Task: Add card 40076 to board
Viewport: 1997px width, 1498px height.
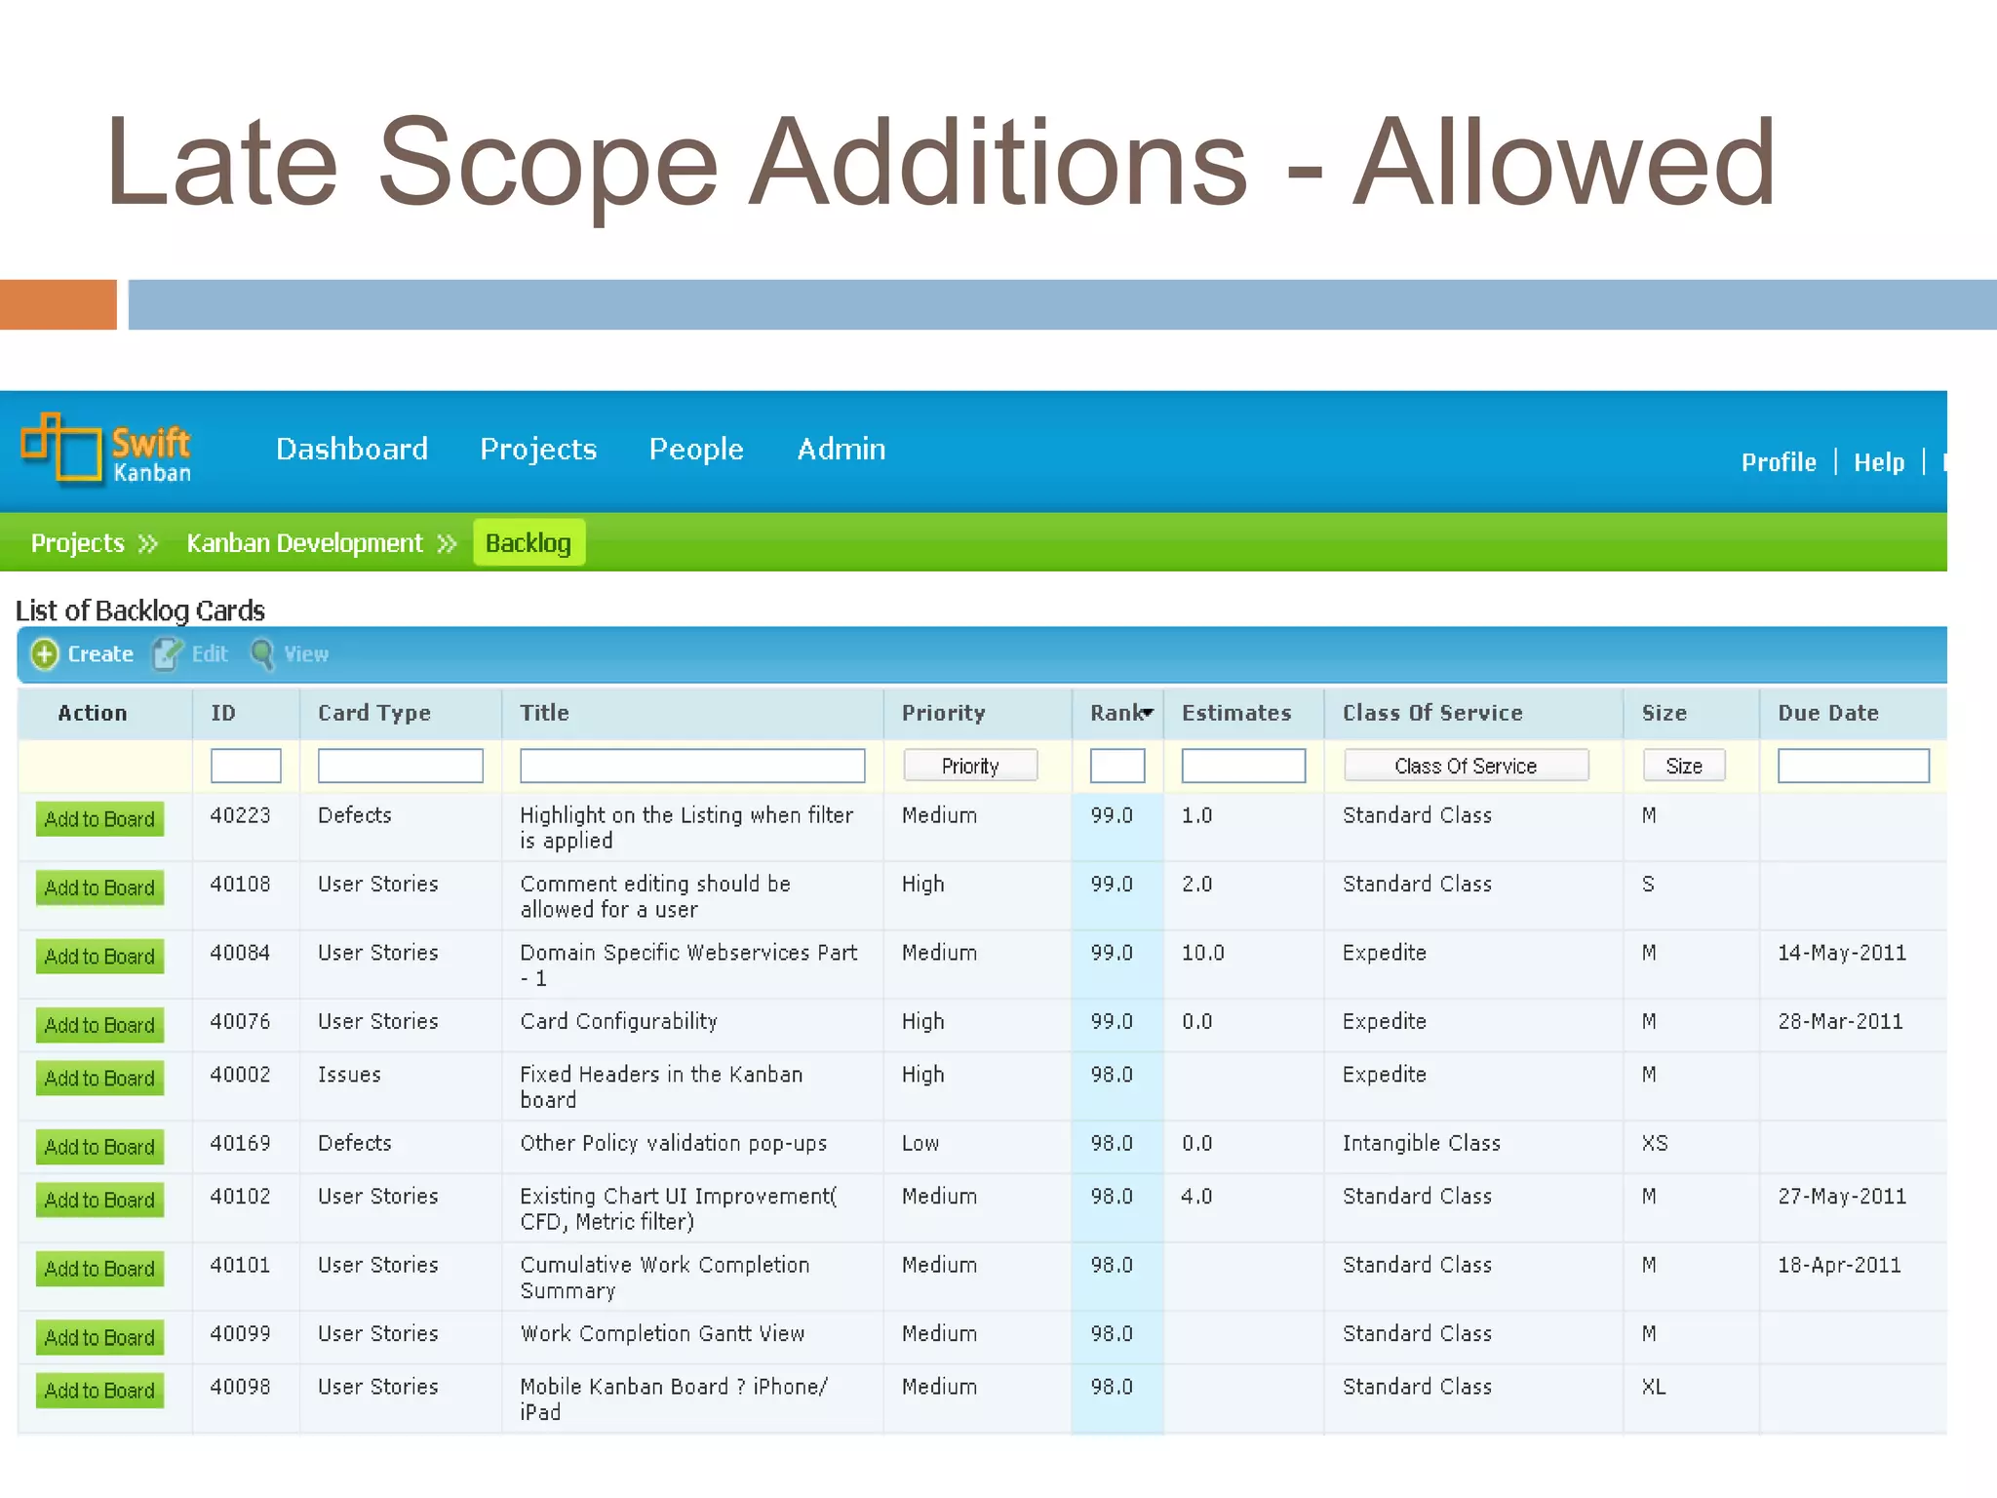Action: click(x=99, y=1025)
